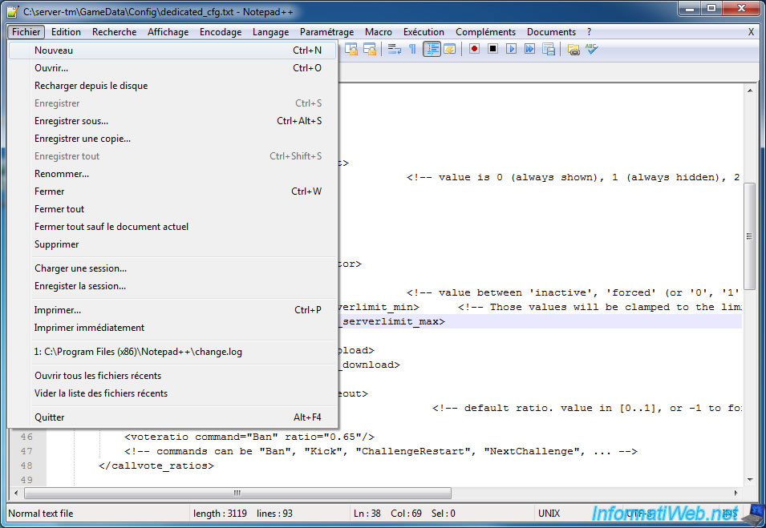The height and width of the screenshot is (528, 766).
Task: Open recent file change.log
Action: (x=173, y=352)
